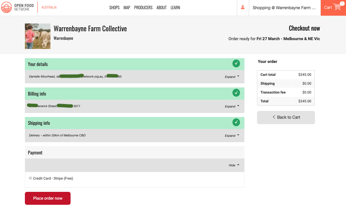Viewport: 346px width, 216px height.
Task: Click 'Fri 27 March - Melbourne & NE Vic' text
Action: pos(288,39)
